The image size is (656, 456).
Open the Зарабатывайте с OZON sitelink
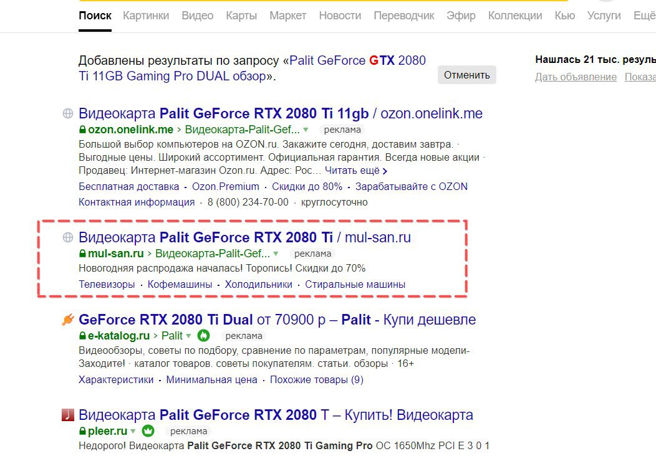pyautogui.click(x=412, y=187)
